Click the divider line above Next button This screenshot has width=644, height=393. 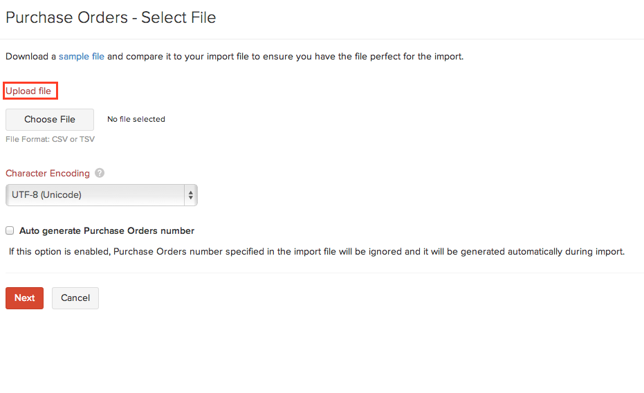click(x=322, y=273)
